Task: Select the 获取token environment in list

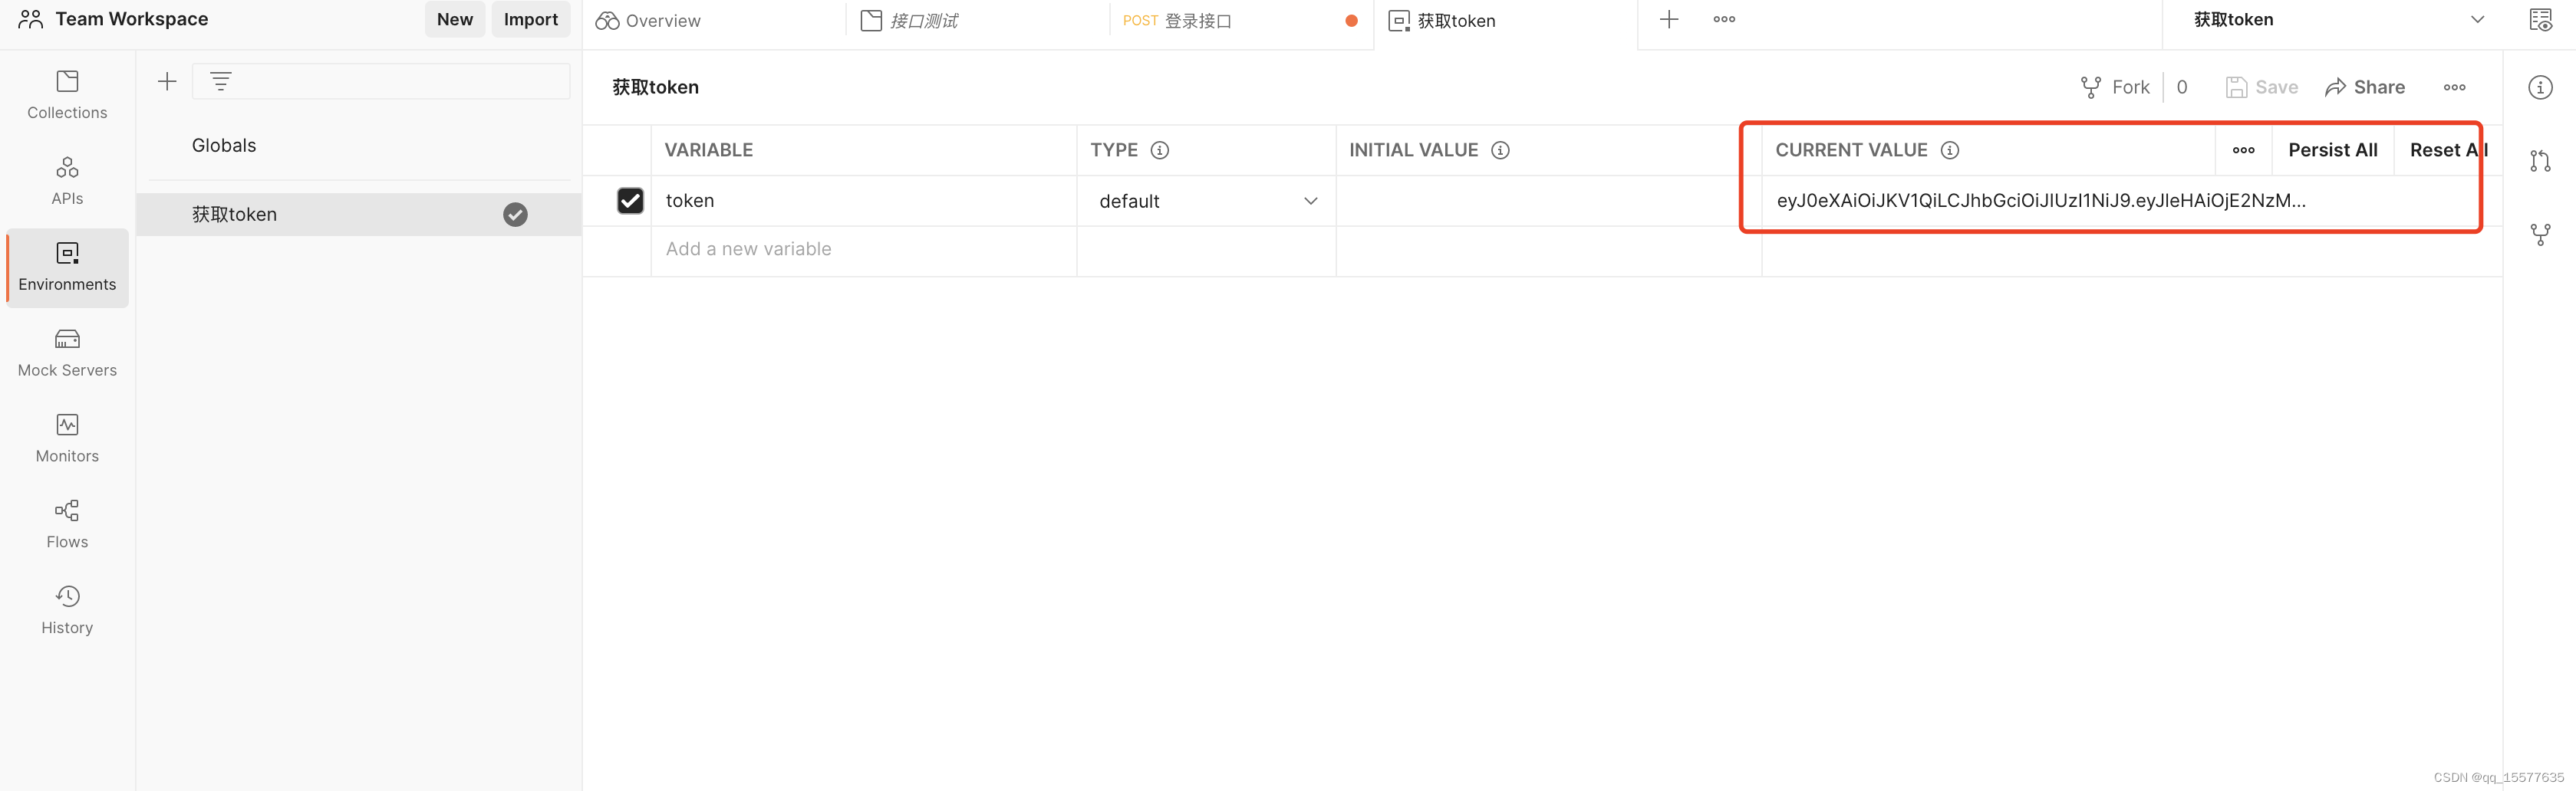Action: 359,215
